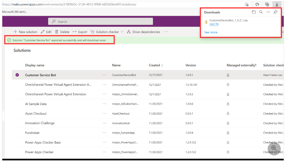Open Microsoft 365 admin bookmark
Viewport: 286px width, 161px height.
15,12
